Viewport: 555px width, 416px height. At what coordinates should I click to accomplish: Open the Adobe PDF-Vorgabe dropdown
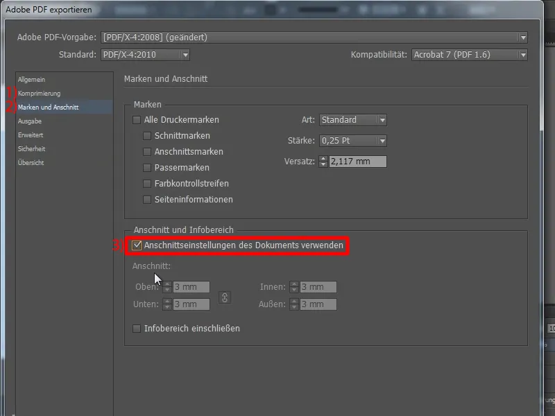click(x=314, y=37)
